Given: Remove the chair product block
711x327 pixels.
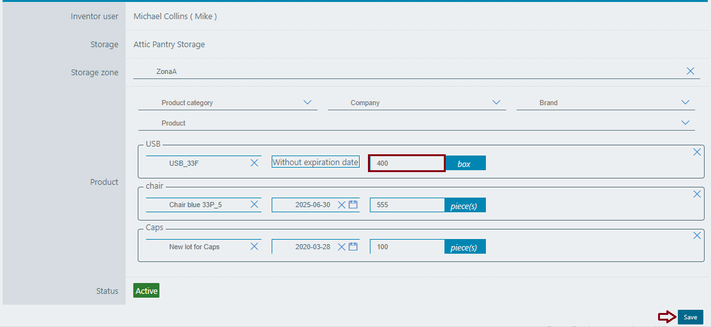Looking at the screenshot, I should point(697,194).
